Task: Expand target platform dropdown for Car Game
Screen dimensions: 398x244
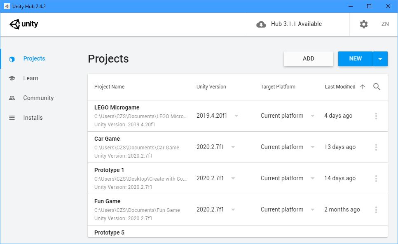Action: tap(312, 147)
